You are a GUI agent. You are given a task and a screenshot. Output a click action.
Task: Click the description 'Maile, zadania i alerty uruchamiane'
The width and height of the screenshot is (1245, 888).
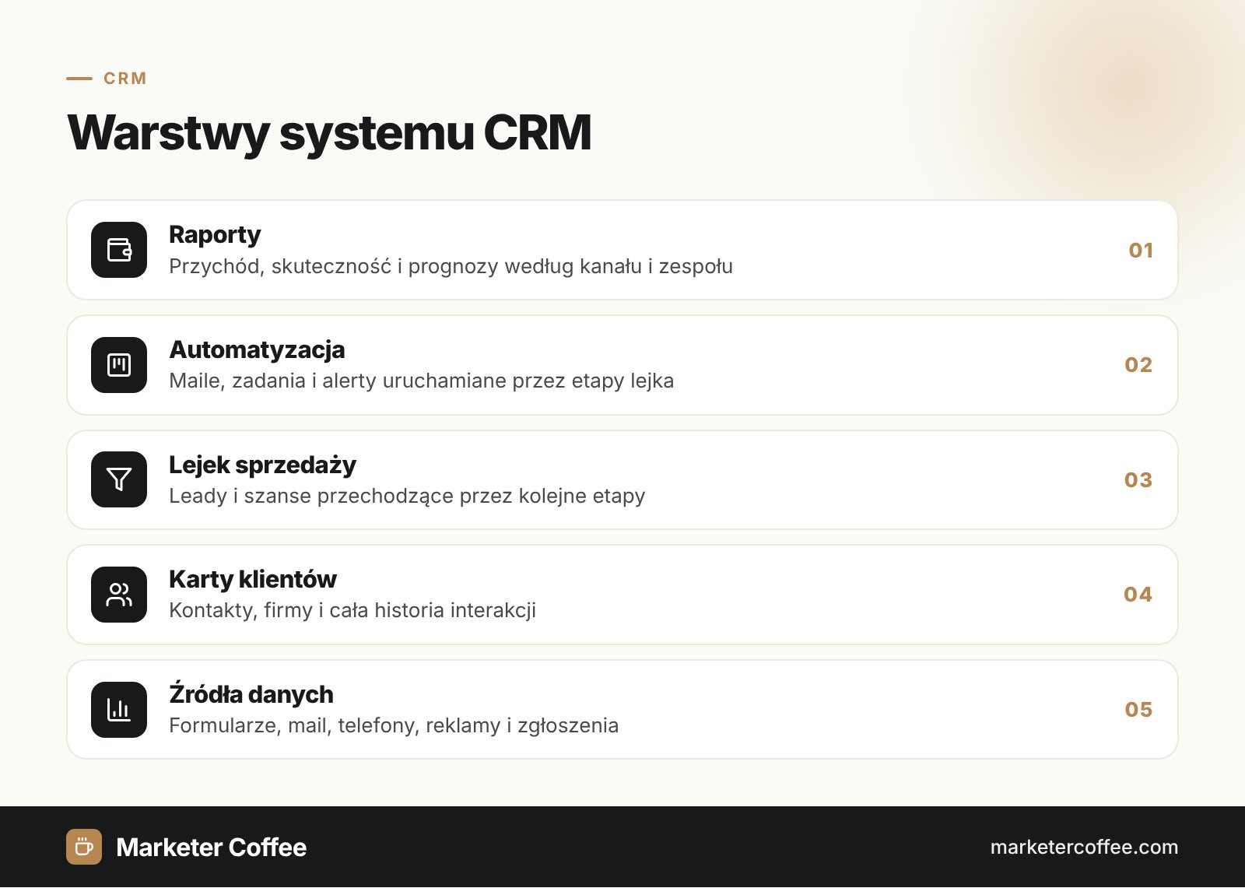(x=421, y=381)
